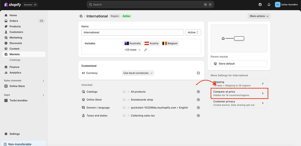Open Analytics from the sidebar
The image size is (301, 146).
[x=15, y=73]
